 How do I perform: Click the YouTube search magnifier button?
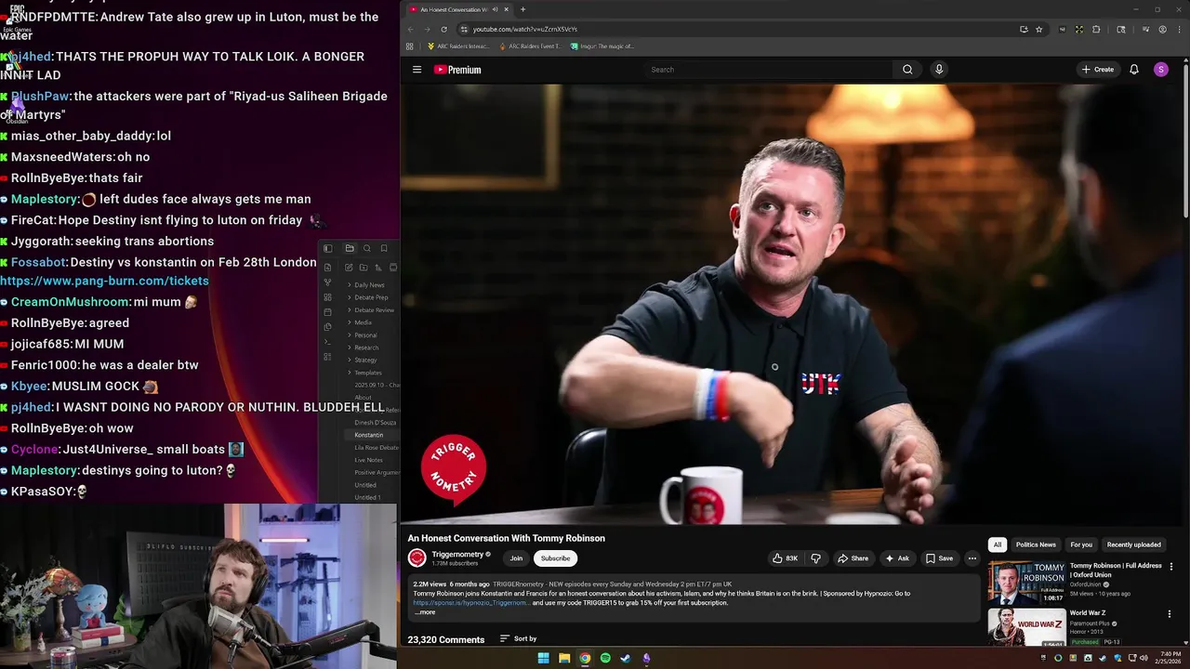(x=907, y=70)
